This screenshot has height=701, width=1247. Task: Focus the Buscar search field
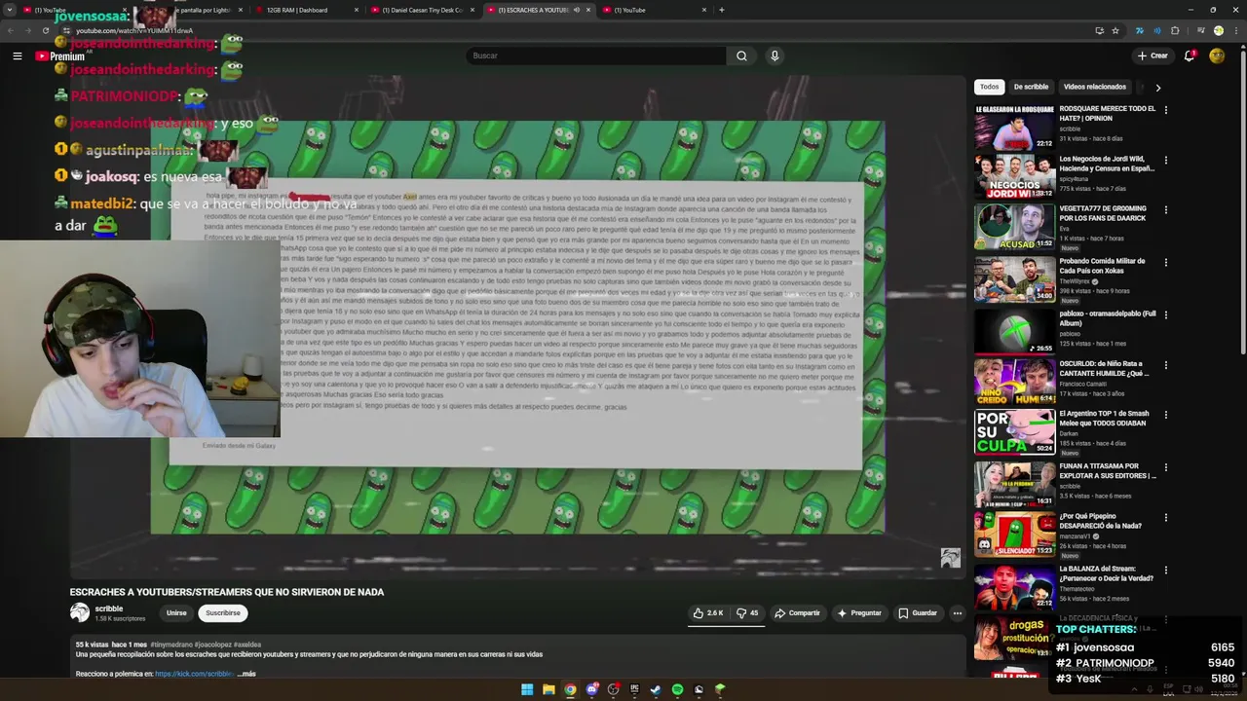point(595,55)
